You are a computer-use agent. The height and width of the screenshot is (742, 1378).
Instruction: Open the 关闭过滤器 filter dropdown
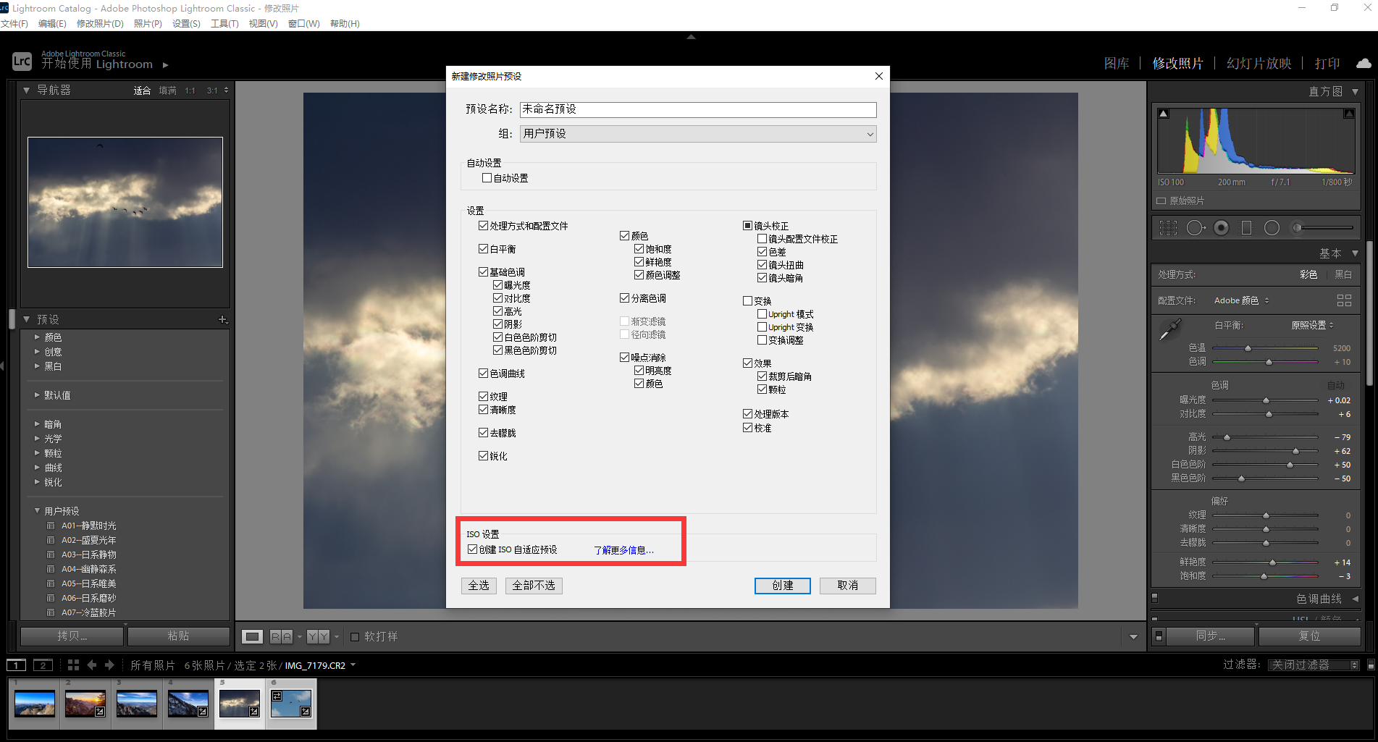pyautogui.click(x=1314, y=665)
